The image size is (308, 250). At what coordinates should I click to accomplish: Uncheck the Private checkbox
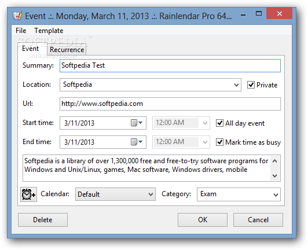click(x=251, y=85)
